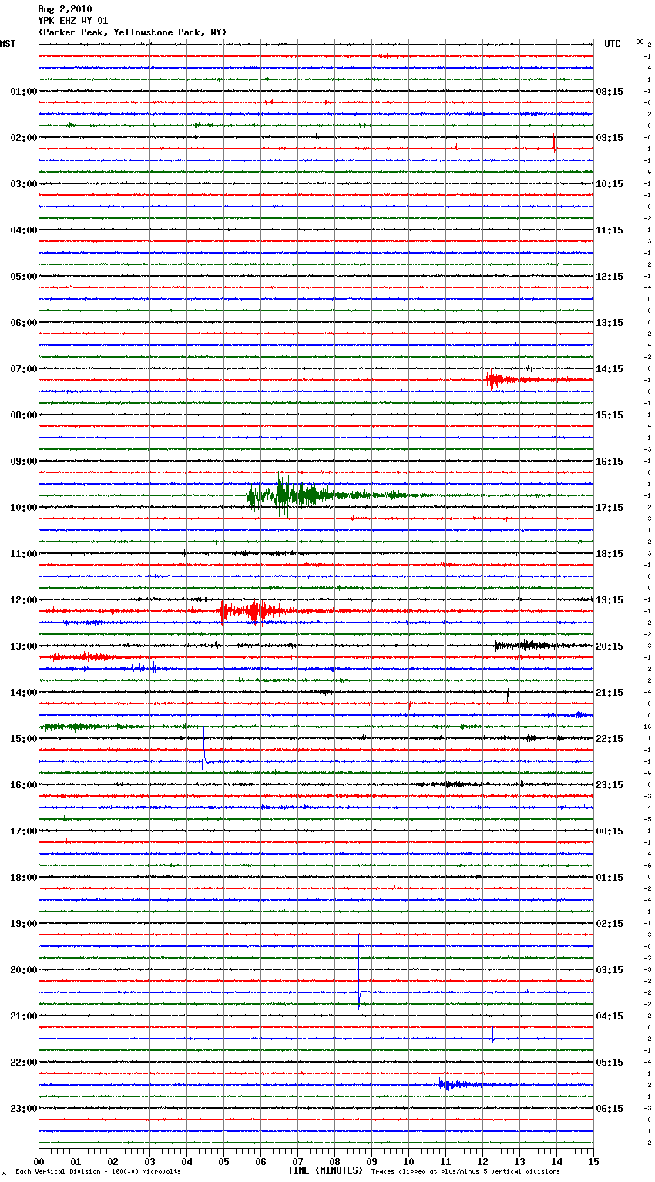Click the "08" minute tick on bottom axis

point(334,1161)
